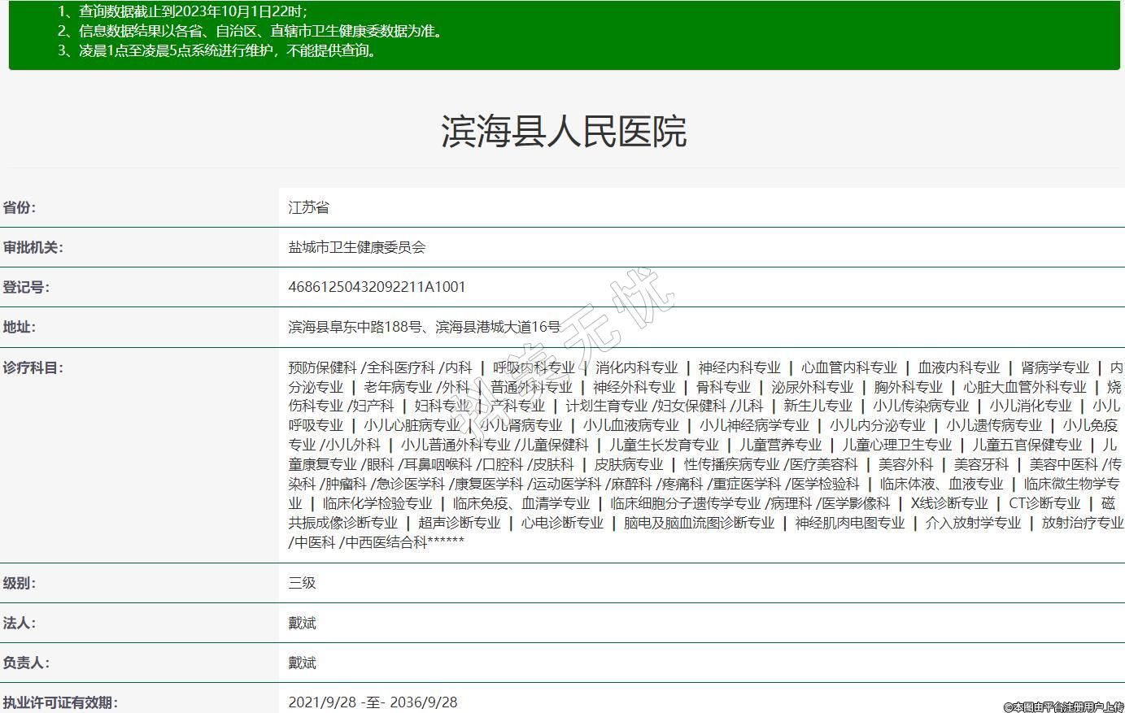This screenshot has width=1125, height=713.
Task: Click the 法人 field label
Action: tap(20, 623)
